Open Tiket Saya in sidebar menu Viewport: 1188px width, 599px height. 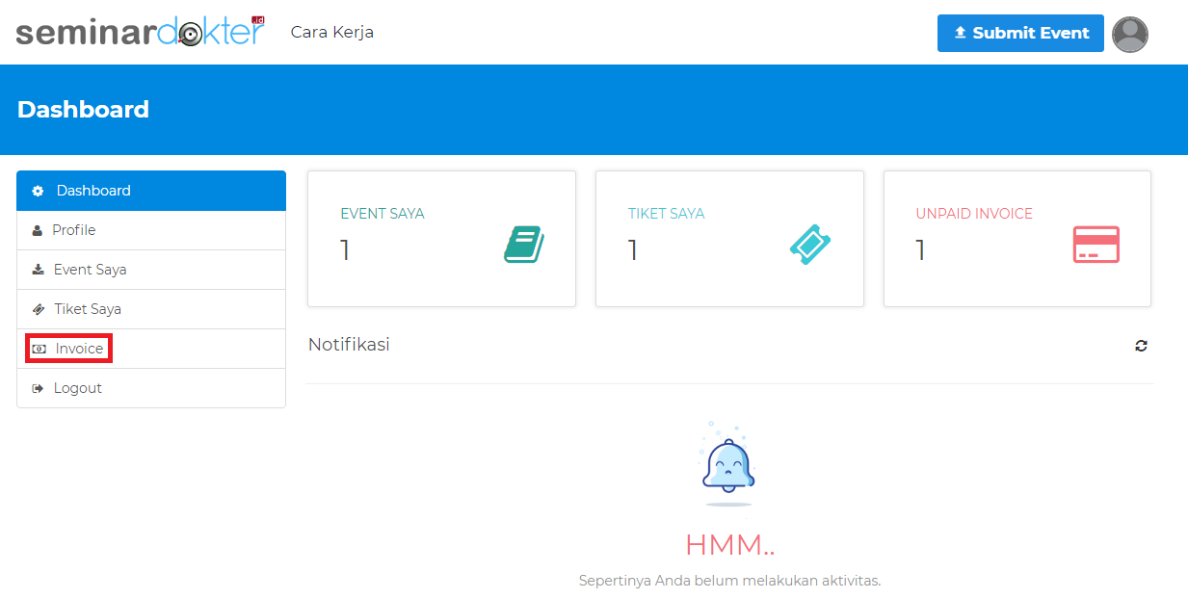87,309
